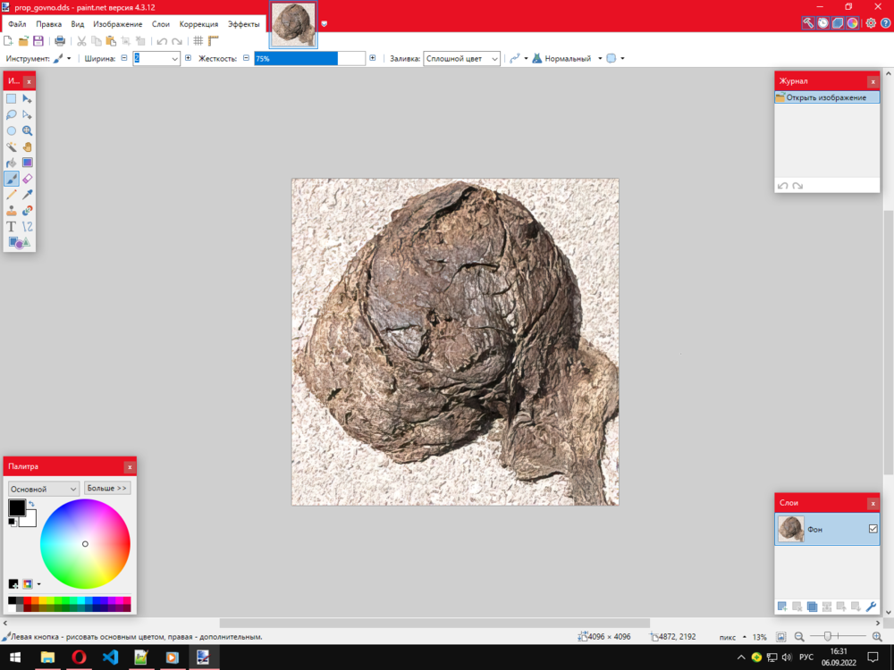Select the Shapes tool
This screenshot has width=894, height=670.
[18, 242]
